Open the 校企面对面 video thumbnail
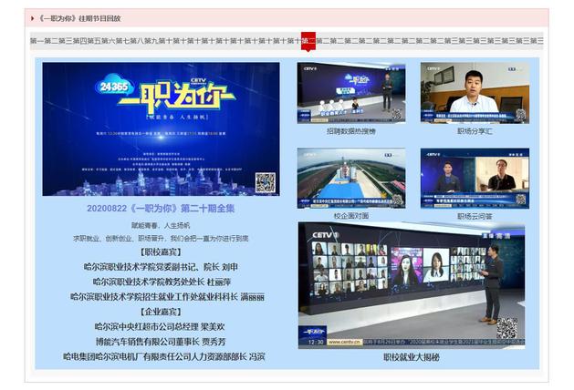574x390 pixels. tap(351, 179)
